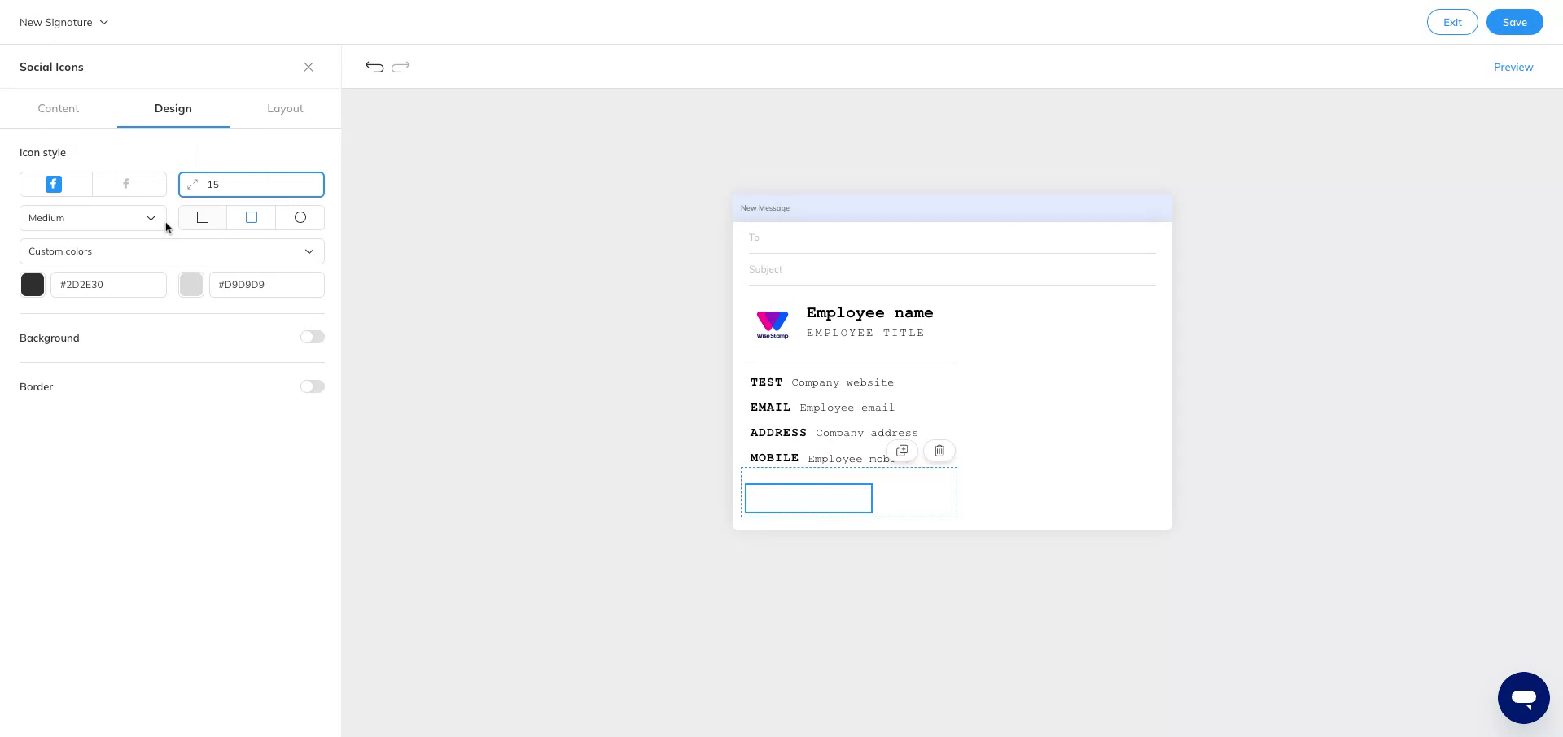1563x737 pixels.
Task: Click the Redo arrow
Action: pos(401,67)
